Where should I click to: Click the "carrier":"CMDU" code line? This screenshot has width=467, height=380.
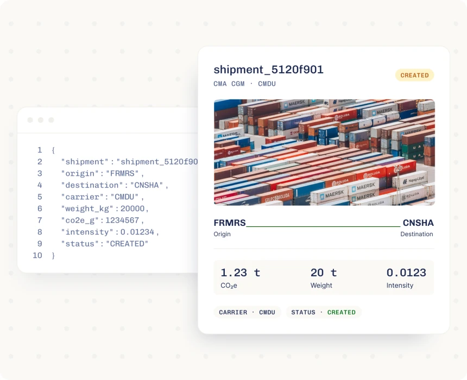tap(103, 197)
